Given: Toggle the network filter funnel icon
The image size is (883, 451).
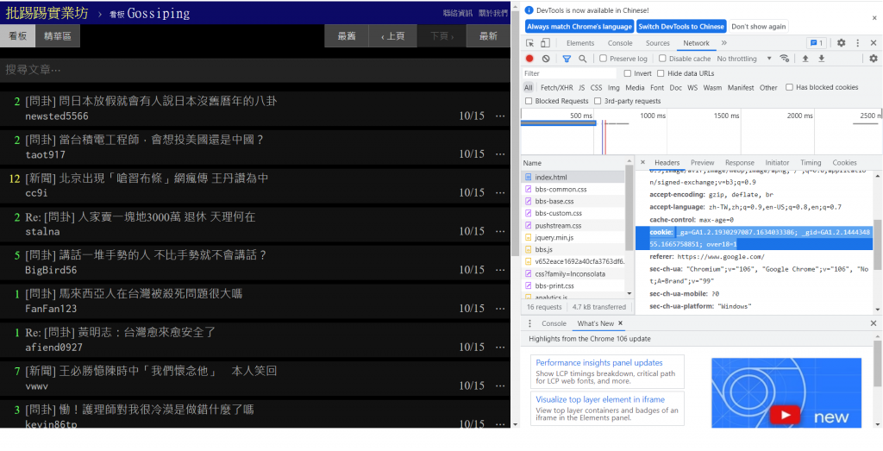Looking at the screenshot, I should pos(567,59).
